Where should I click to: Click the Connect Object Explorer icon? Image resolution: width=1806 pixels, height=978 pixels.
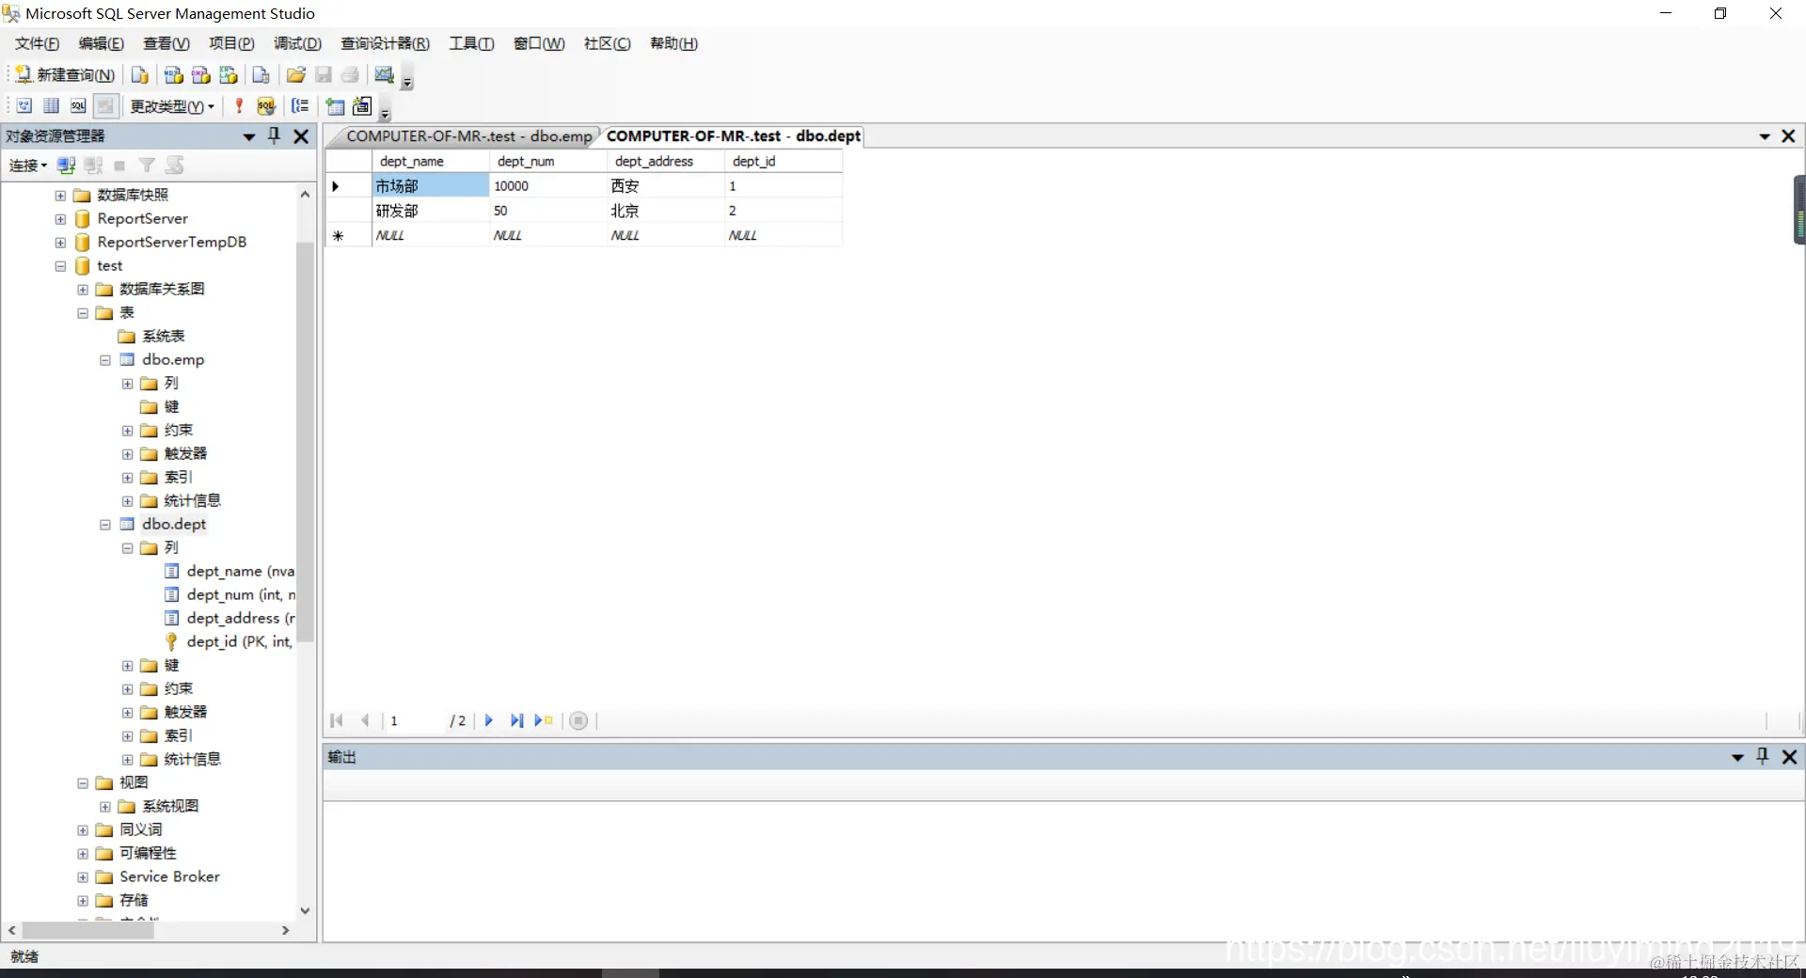coord(66,166)
